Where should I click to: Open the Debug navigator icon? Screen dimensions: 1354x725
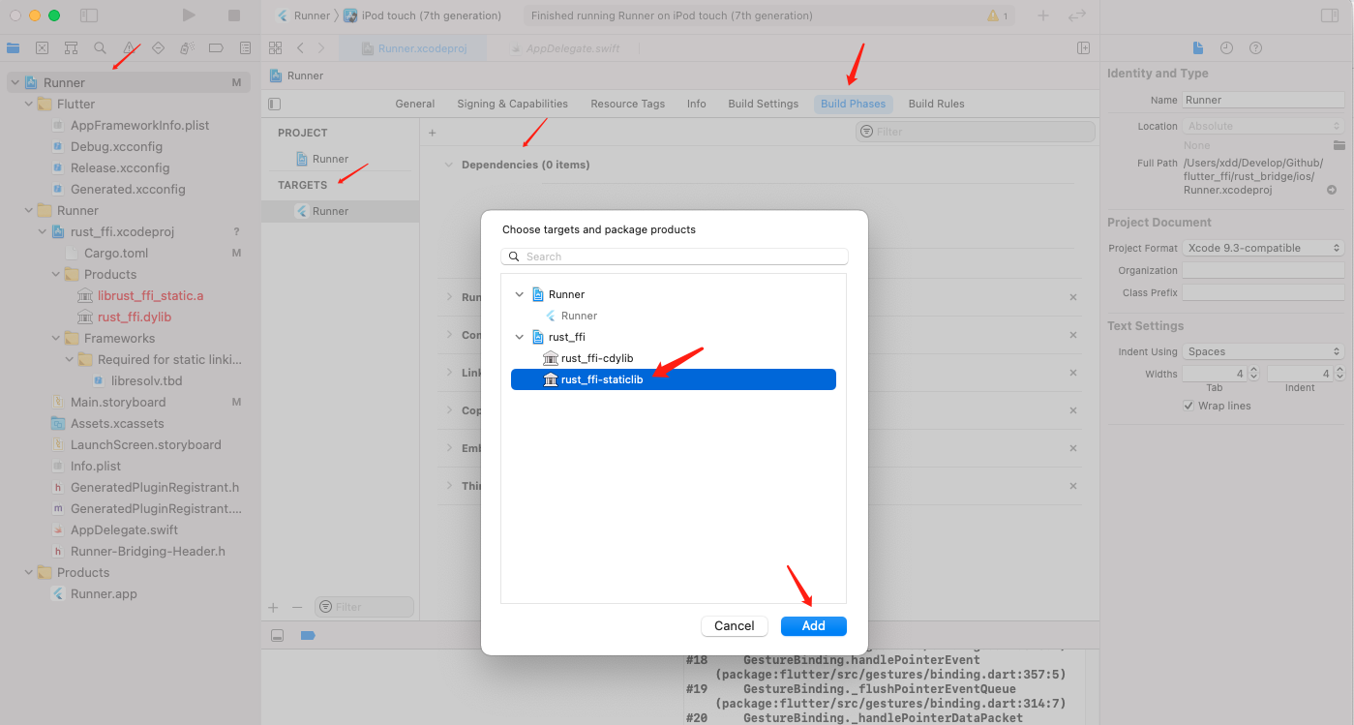click(188, 47)
